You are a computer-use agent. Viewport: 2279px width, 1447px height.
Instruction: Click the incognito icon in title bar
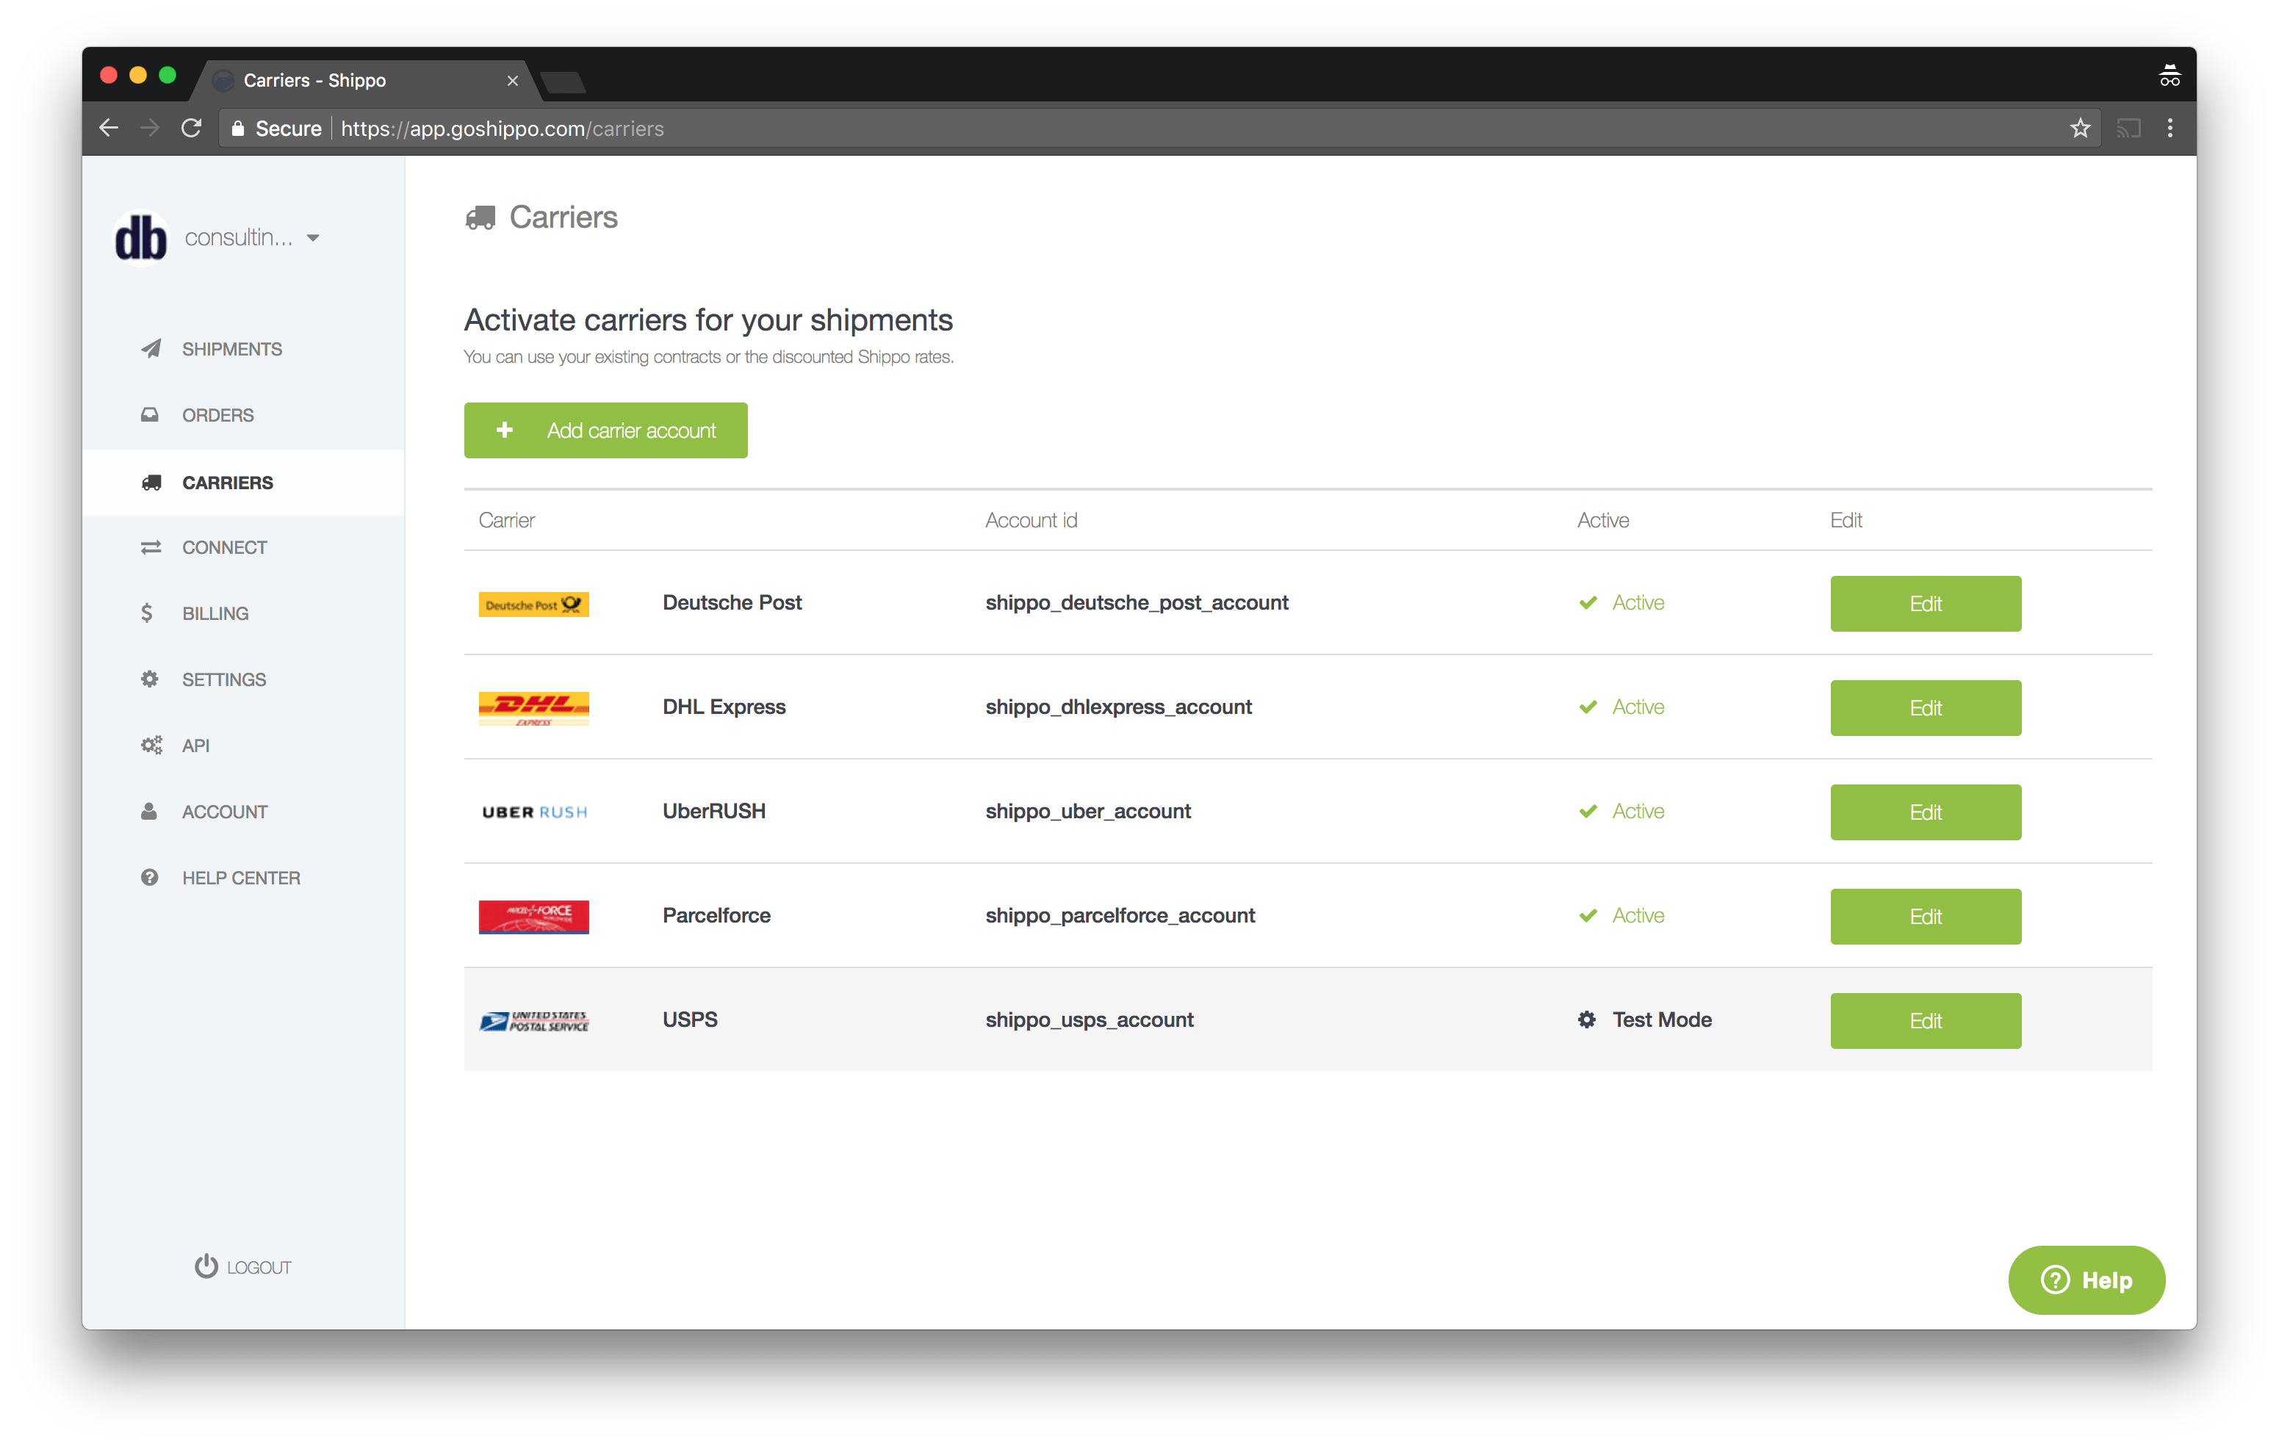[x=2170, y=76]
